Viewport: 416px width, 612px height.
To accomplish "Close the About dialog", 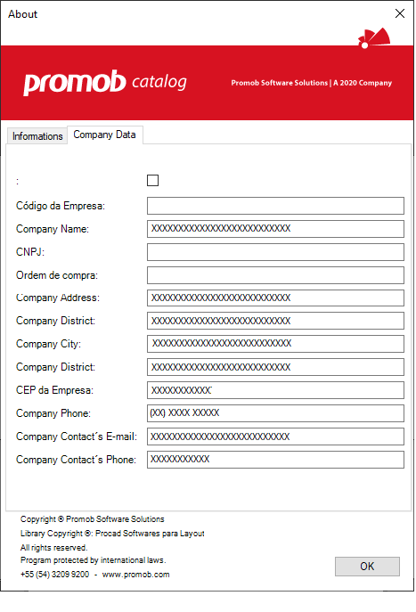I will [x=400, y=13].
